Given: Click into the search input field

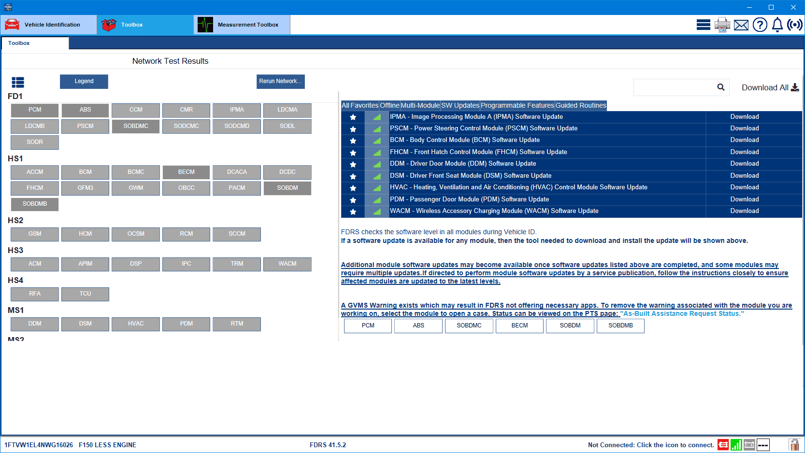Looking at the screenshot, I should coord(674,87).
